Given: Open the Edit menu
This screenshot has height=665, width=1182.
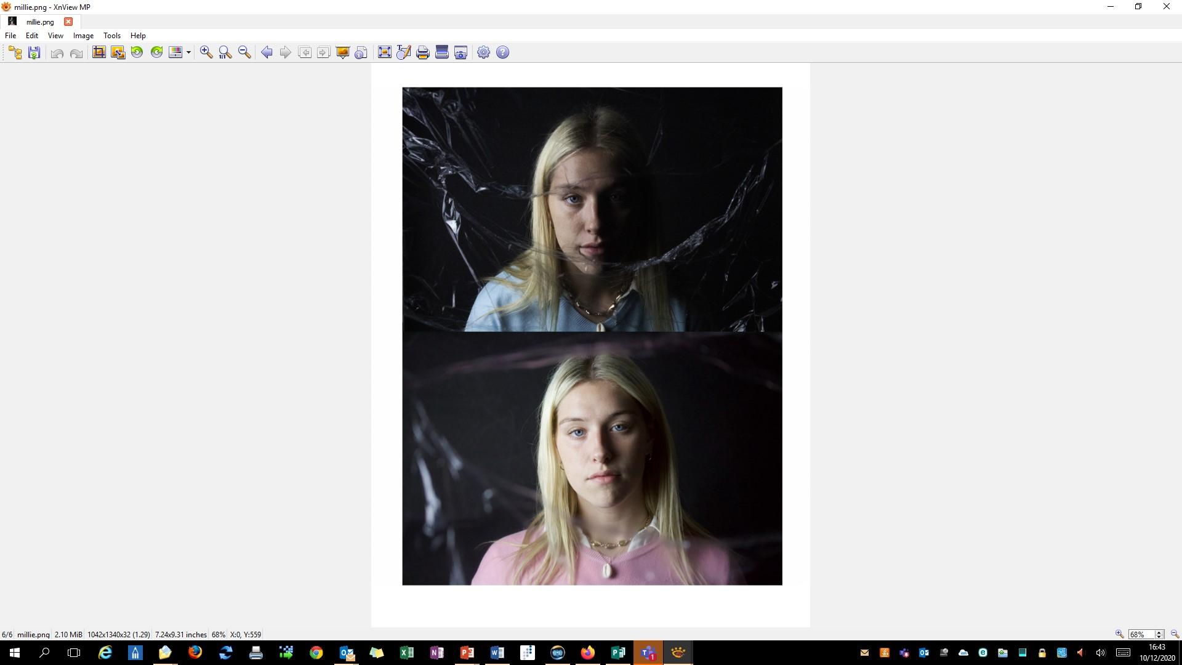Looking at the screenshot, I should pos(32,36).
